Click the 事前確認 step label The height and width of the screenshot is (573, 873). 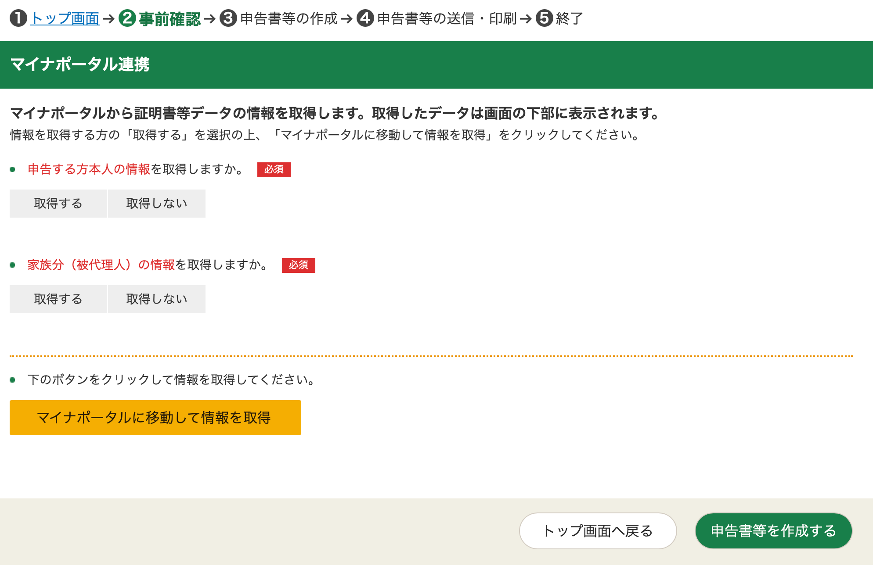tap(170, 19)
